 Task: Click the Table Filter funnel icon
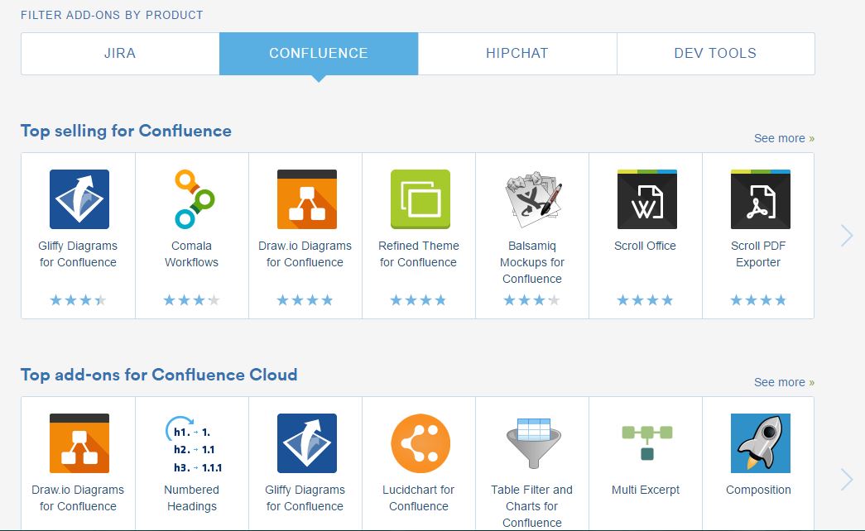pos(533,443)
